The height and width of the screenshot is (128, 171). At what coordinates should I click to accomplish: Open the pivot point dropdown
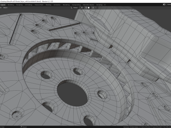pyautogui.click(x=82, y=8)
